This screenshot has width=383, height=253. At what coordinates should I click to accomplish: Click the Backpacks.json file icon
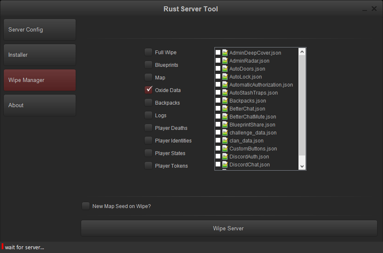pyautogui.click(x=225, y=101)
